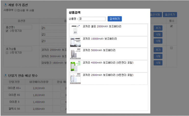Click the 개별 추가 옵션 section icon
The width and height of the screenshot is (189, 116).
pyautogui.click(x=5, y=5)
